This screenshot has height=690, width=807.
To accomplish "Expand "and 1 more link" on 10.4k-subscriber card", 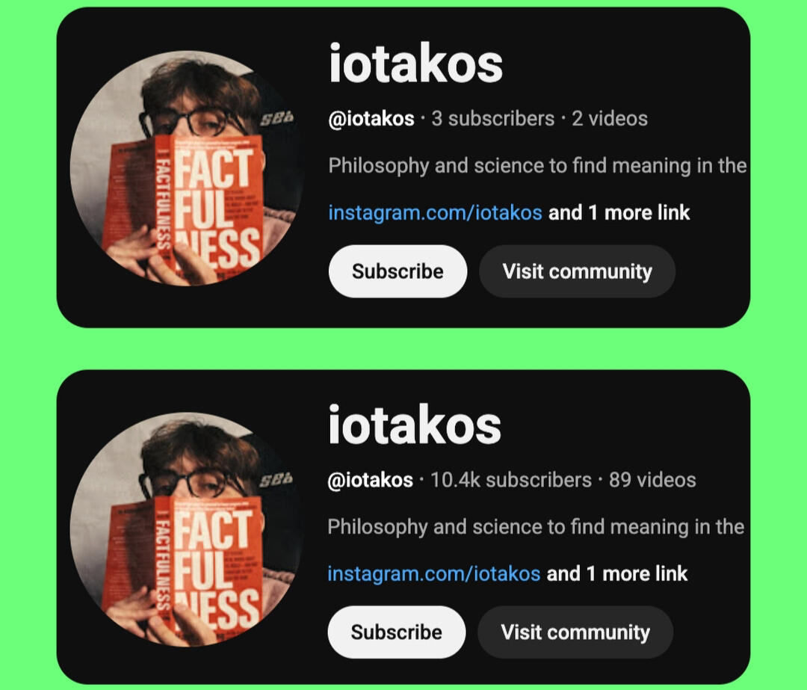I will pos(617,573).
